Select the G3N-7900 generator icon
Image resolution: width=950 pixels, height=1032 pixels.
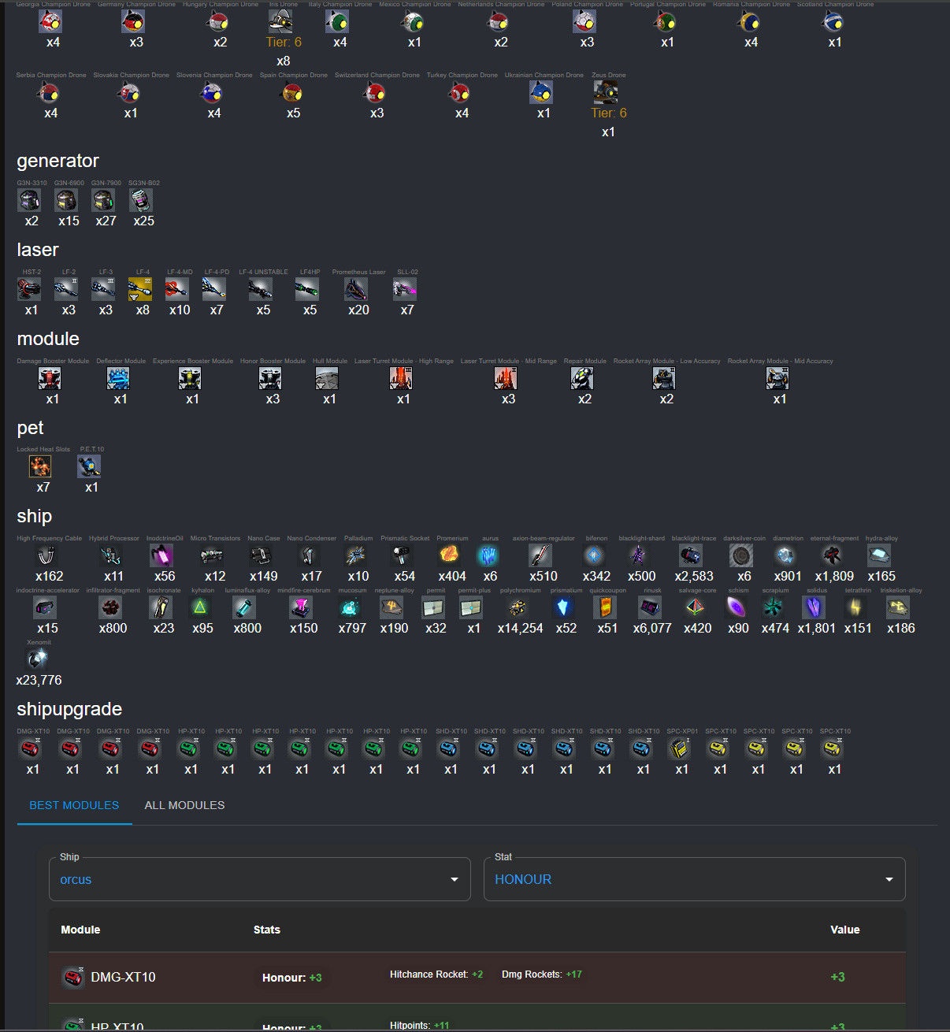pos(103,201)
